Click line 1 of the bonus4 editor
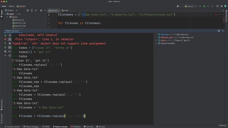The image size is (228, 128). (x=116, y=15)
